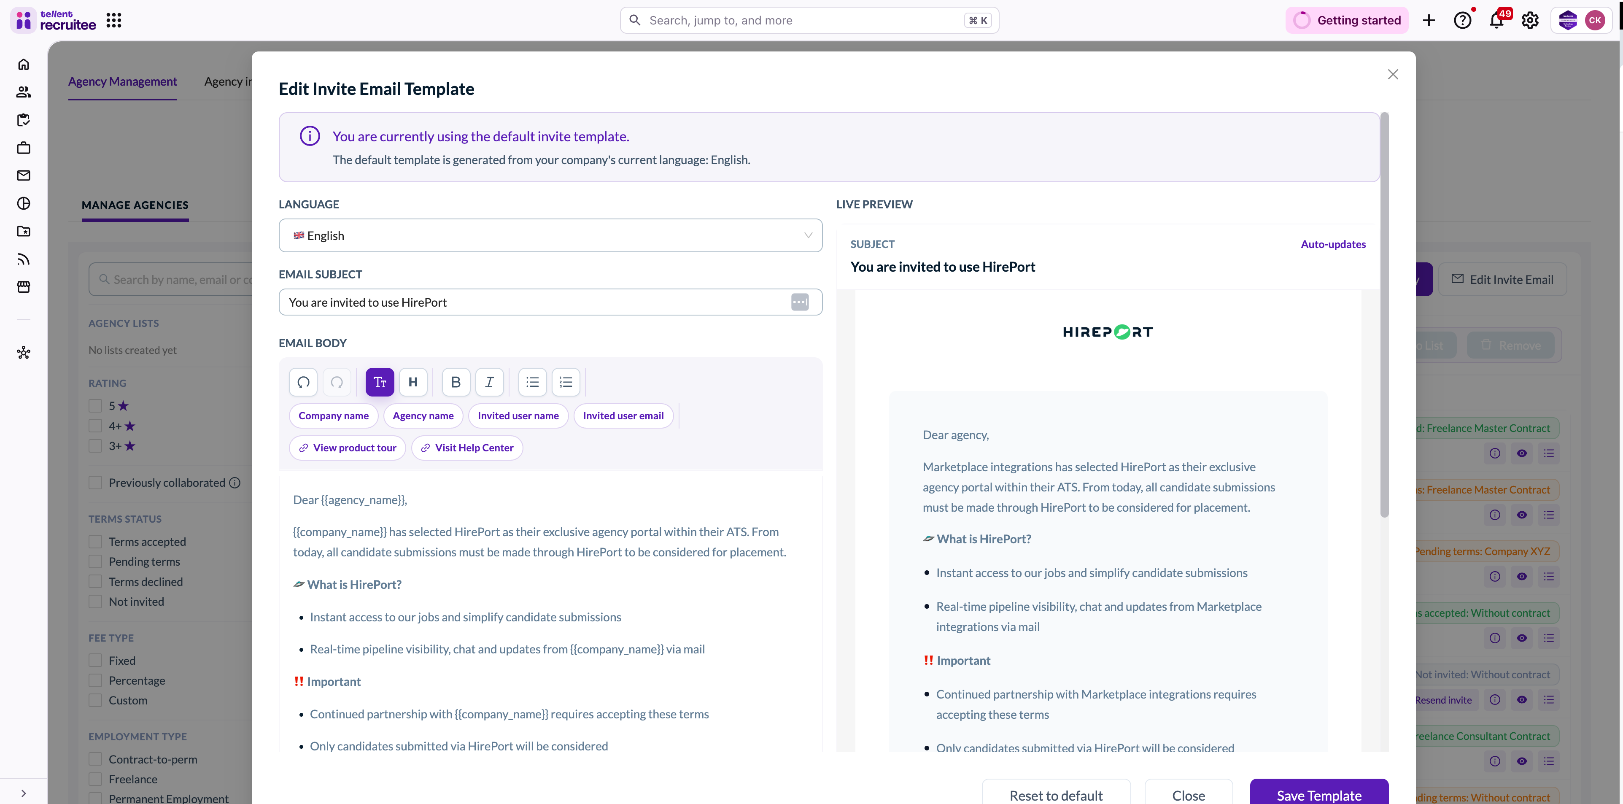Insert a numbered list

click(566, 382)
